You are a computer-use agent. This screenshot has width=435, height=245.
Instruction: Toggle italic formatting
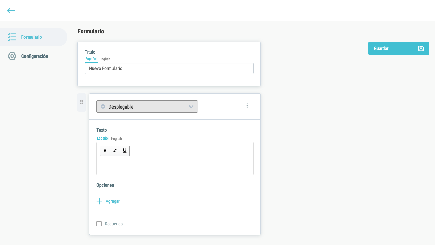pos(115,151)
